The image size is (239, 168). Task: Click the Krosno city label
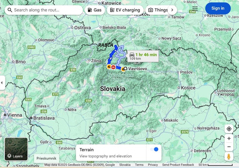(204, 35)
